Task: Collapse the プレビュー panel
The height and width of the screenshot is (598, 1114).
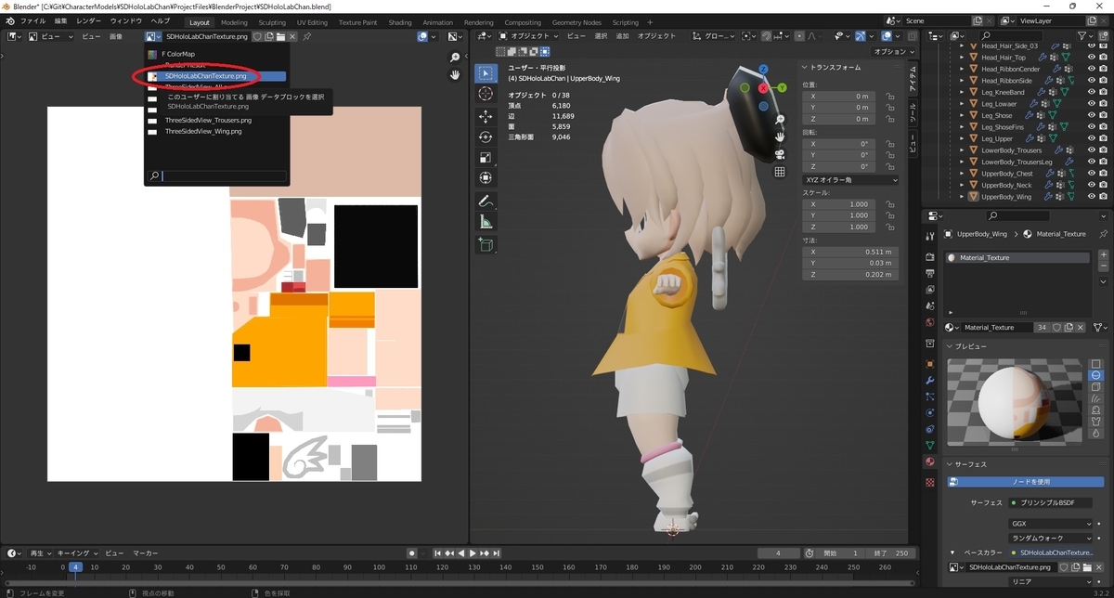Action: [x=950, y=346]
